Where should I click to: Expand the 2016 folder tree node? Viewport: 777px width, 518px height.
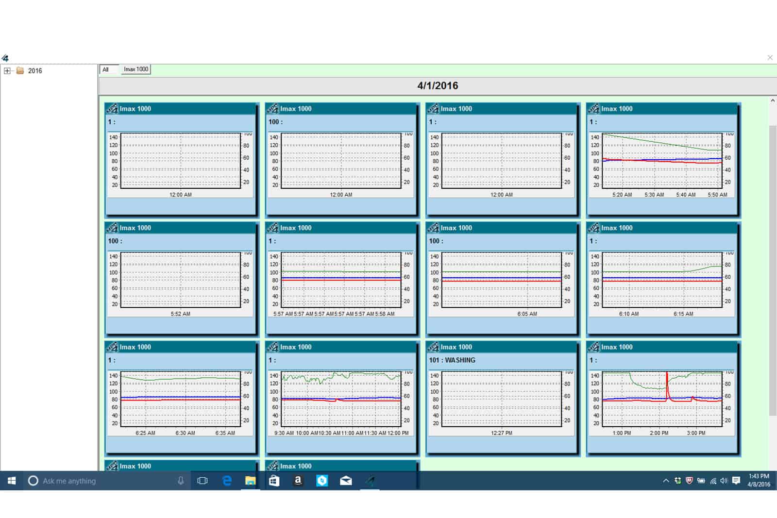[7, 71]
